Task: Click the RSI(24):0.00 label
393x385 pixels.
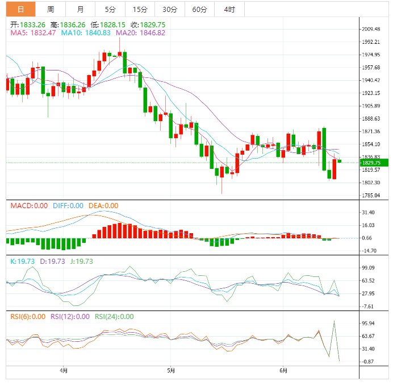Action: (114, 317)
